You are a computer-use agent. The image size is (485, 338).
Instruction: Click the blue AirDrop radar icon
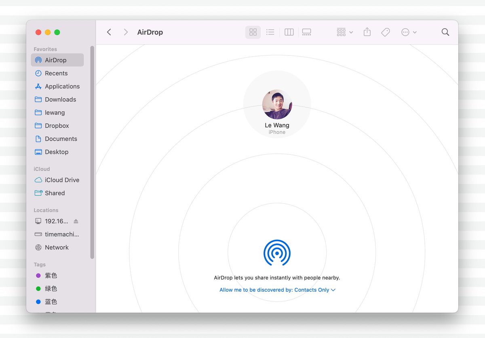(x=277, y=253)
